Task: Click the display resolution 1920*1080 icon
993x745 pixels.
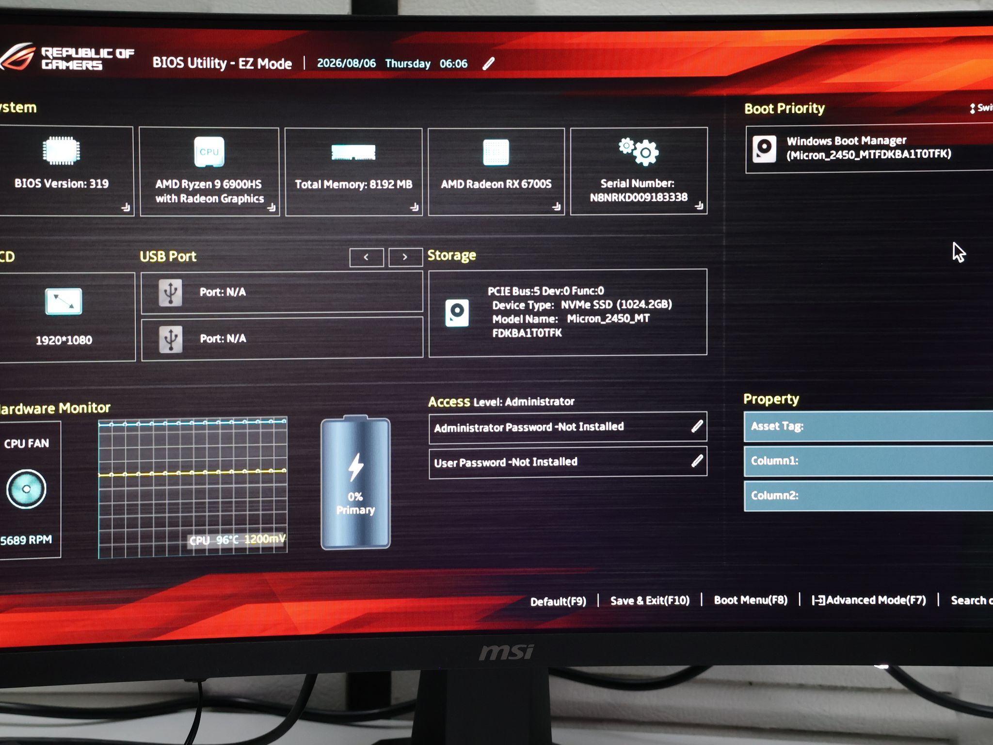Action: 64,301
